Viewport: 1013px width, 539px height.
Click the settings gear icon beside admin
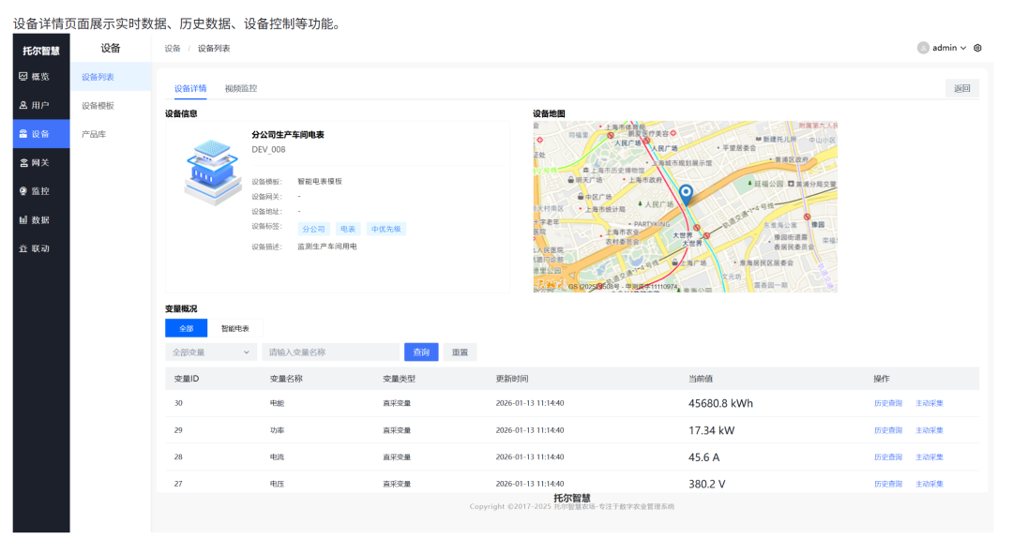(x=977, y=48)
